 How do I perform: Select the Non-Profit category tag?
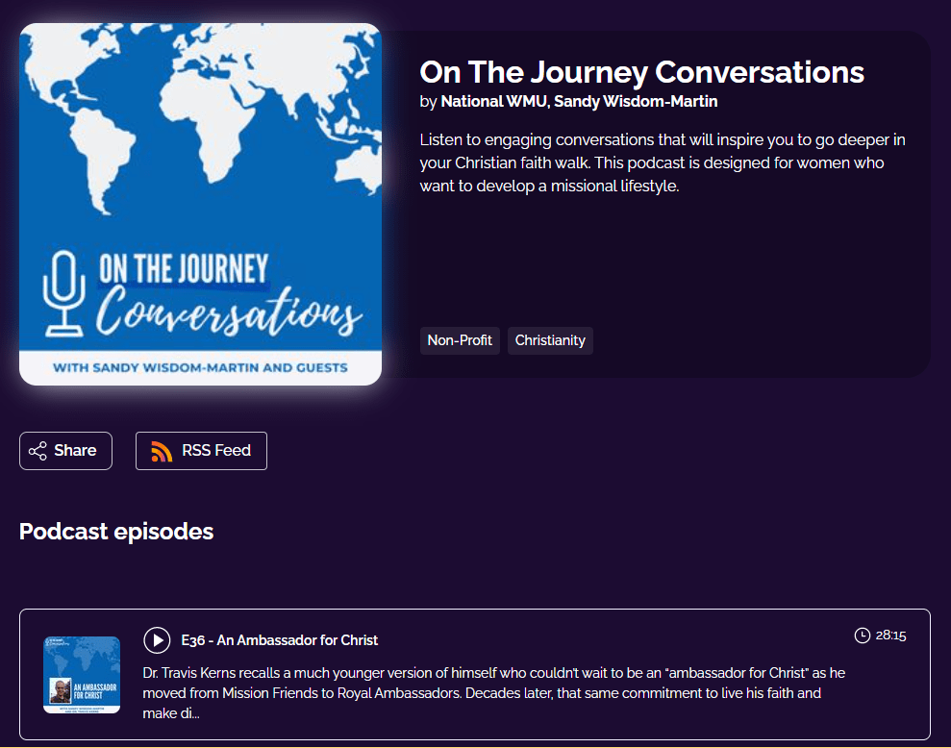[x=460, y=340]
